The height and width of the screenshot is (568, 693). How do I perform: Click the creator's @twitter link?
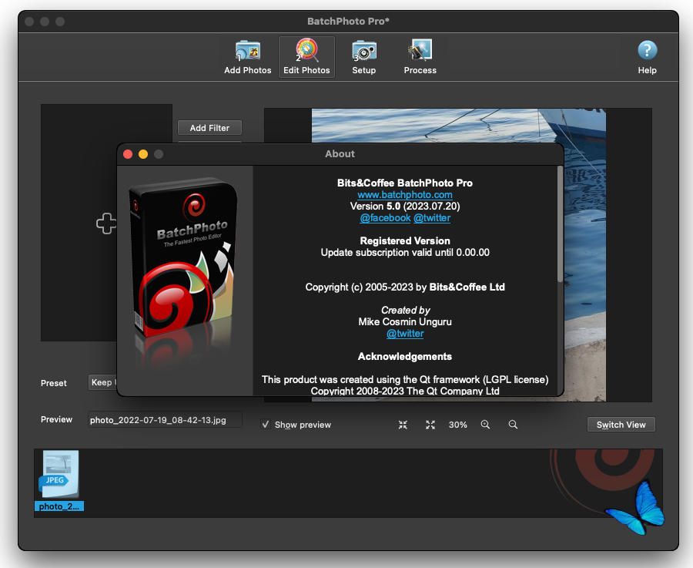point(405,334)
